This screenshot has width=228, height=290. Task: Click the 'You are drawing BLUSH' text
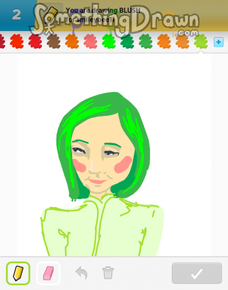tap(103, 10)
